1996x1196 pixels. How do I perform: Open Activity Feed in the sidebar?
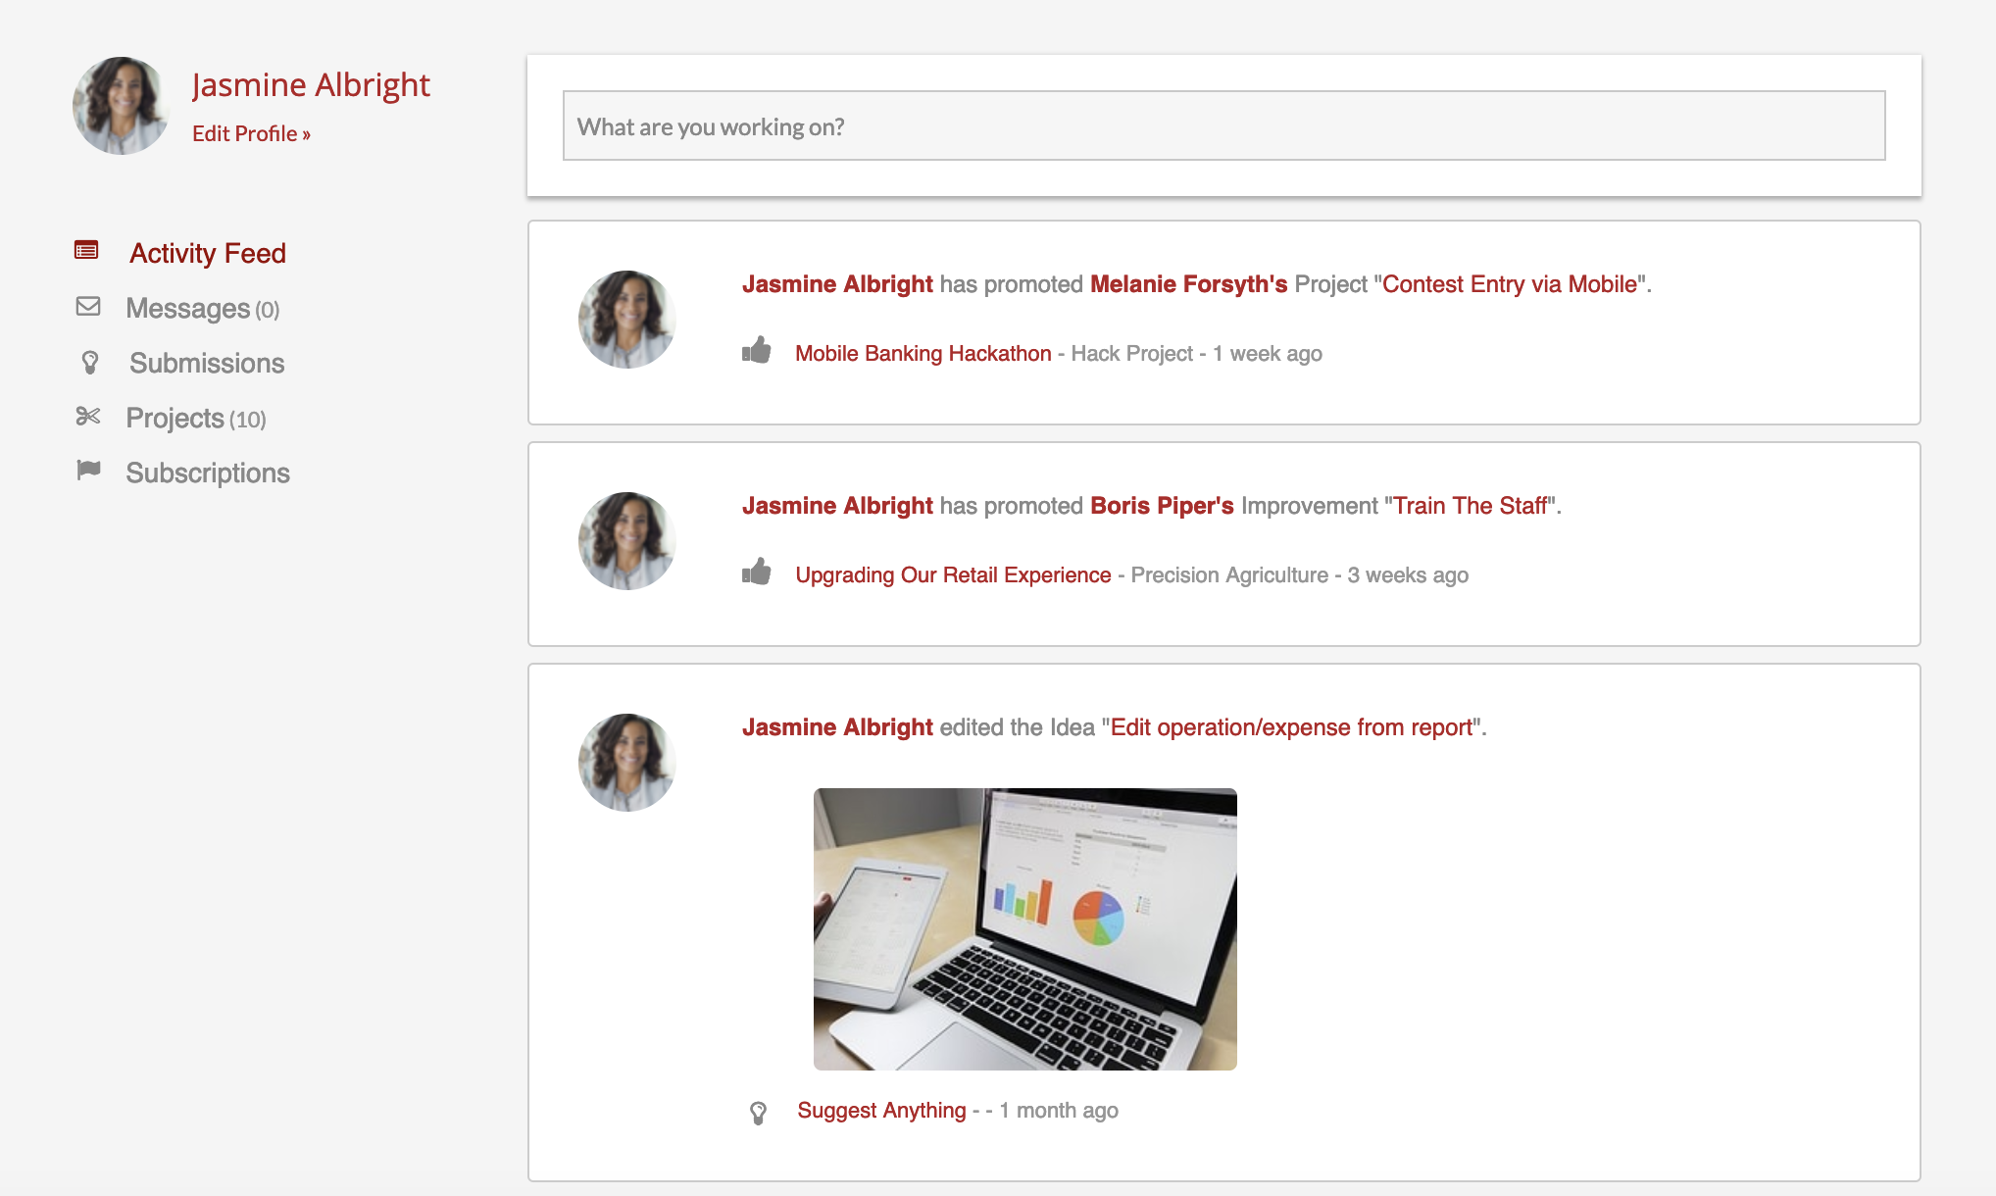click(208, 253)
